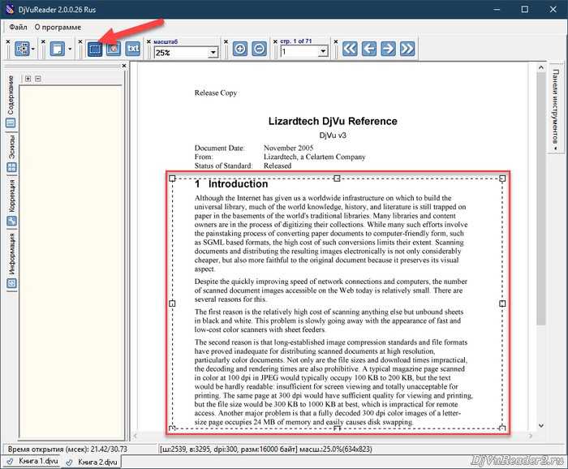This screenshot has height=469, width=568.
Task: Click the Время открытия status bar entry
Action: 67,449
